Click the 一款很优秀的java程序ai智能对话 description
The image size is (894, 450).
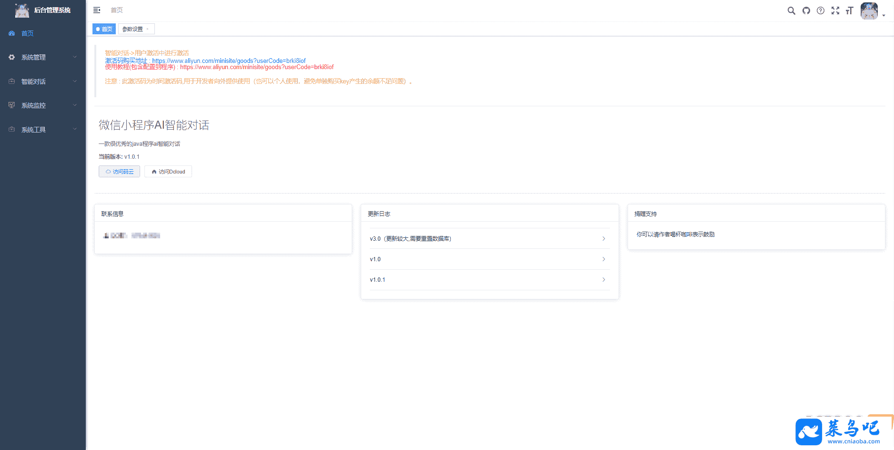coord(139,144)
